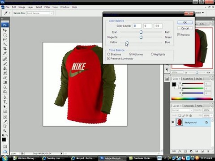
Task: Select the Lasso tool
Action: pyautogui.click(x=4, y=40)
